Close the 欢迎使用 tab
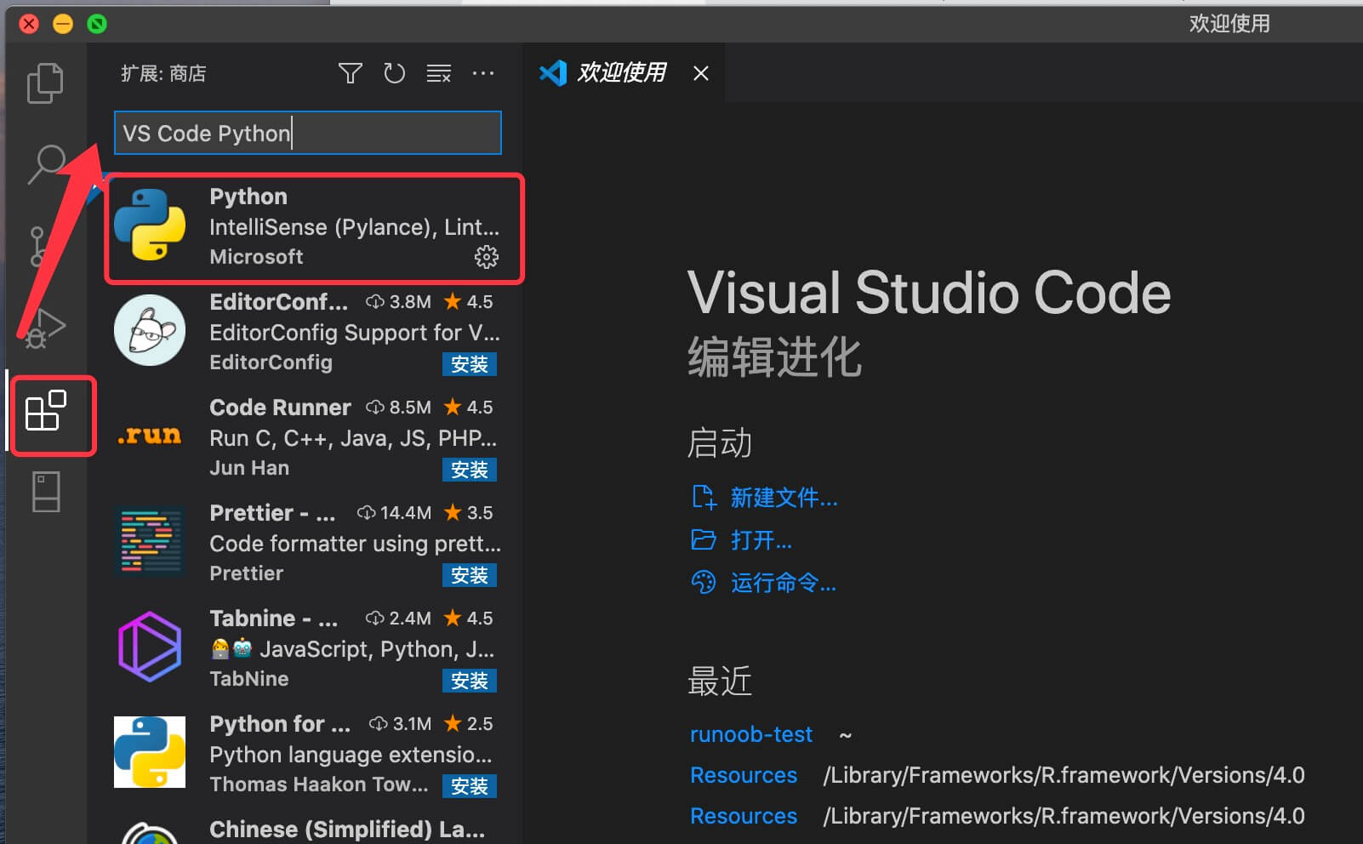The image size is (1363, 844). (x=699, y=72)
